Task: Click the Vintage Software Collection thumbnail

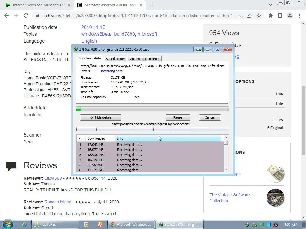Action: 276,198
